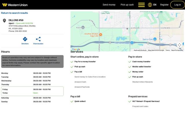
Task: Click the checkmark beside Pay a bill
Action: click(x=72, y=72)
